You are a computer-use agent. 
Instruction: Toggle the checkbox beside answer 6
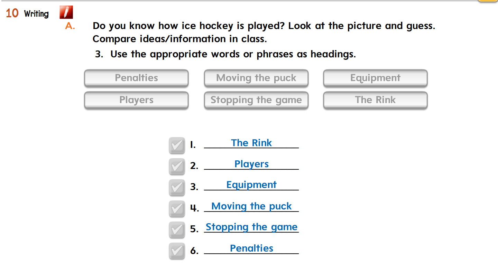pyautogui.click(x=177, y=251)
